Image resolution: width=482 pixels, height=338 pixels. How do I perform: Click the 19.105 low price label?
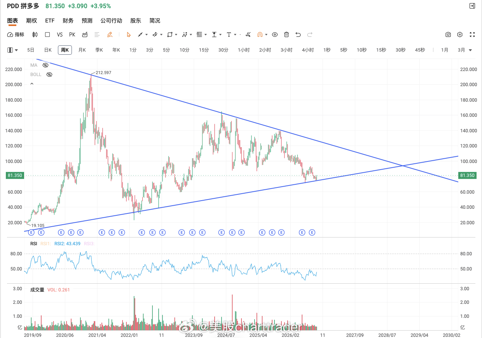[38, 225]
